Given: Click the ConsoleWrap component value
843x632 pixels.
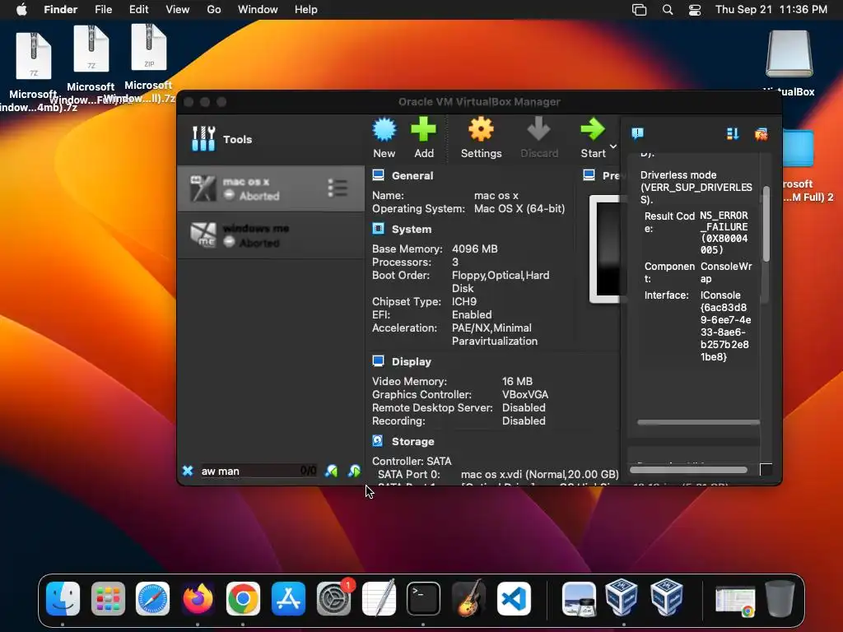Looking at the screenshot, I should pos(726,272).
